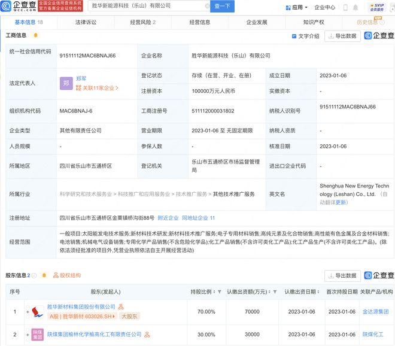Viewport: 395px width, 346px height.
Task: Click the help icon beside 历史信息 tab
Action: (382, 22)
